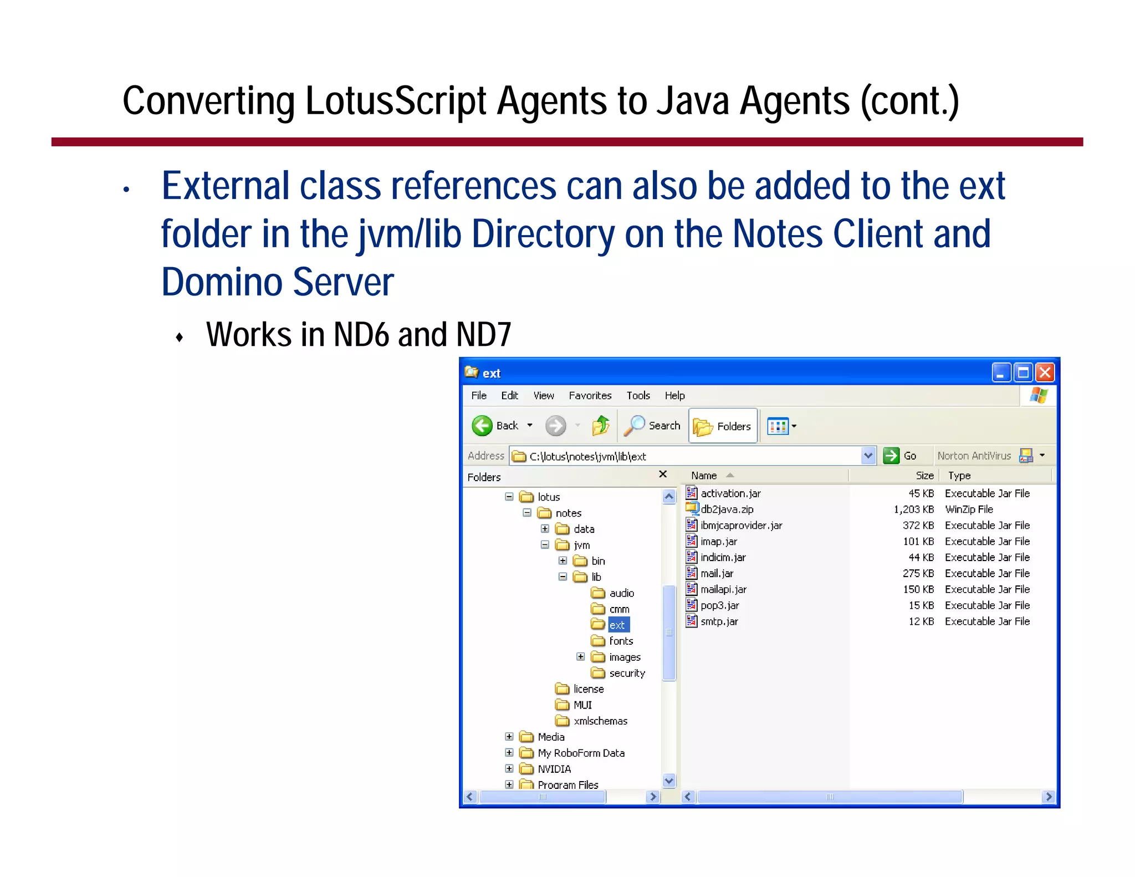This screenshot has height=877, width=1135.
Task: Open the address bar dropdown arrow
Action: tap(868, 456)
